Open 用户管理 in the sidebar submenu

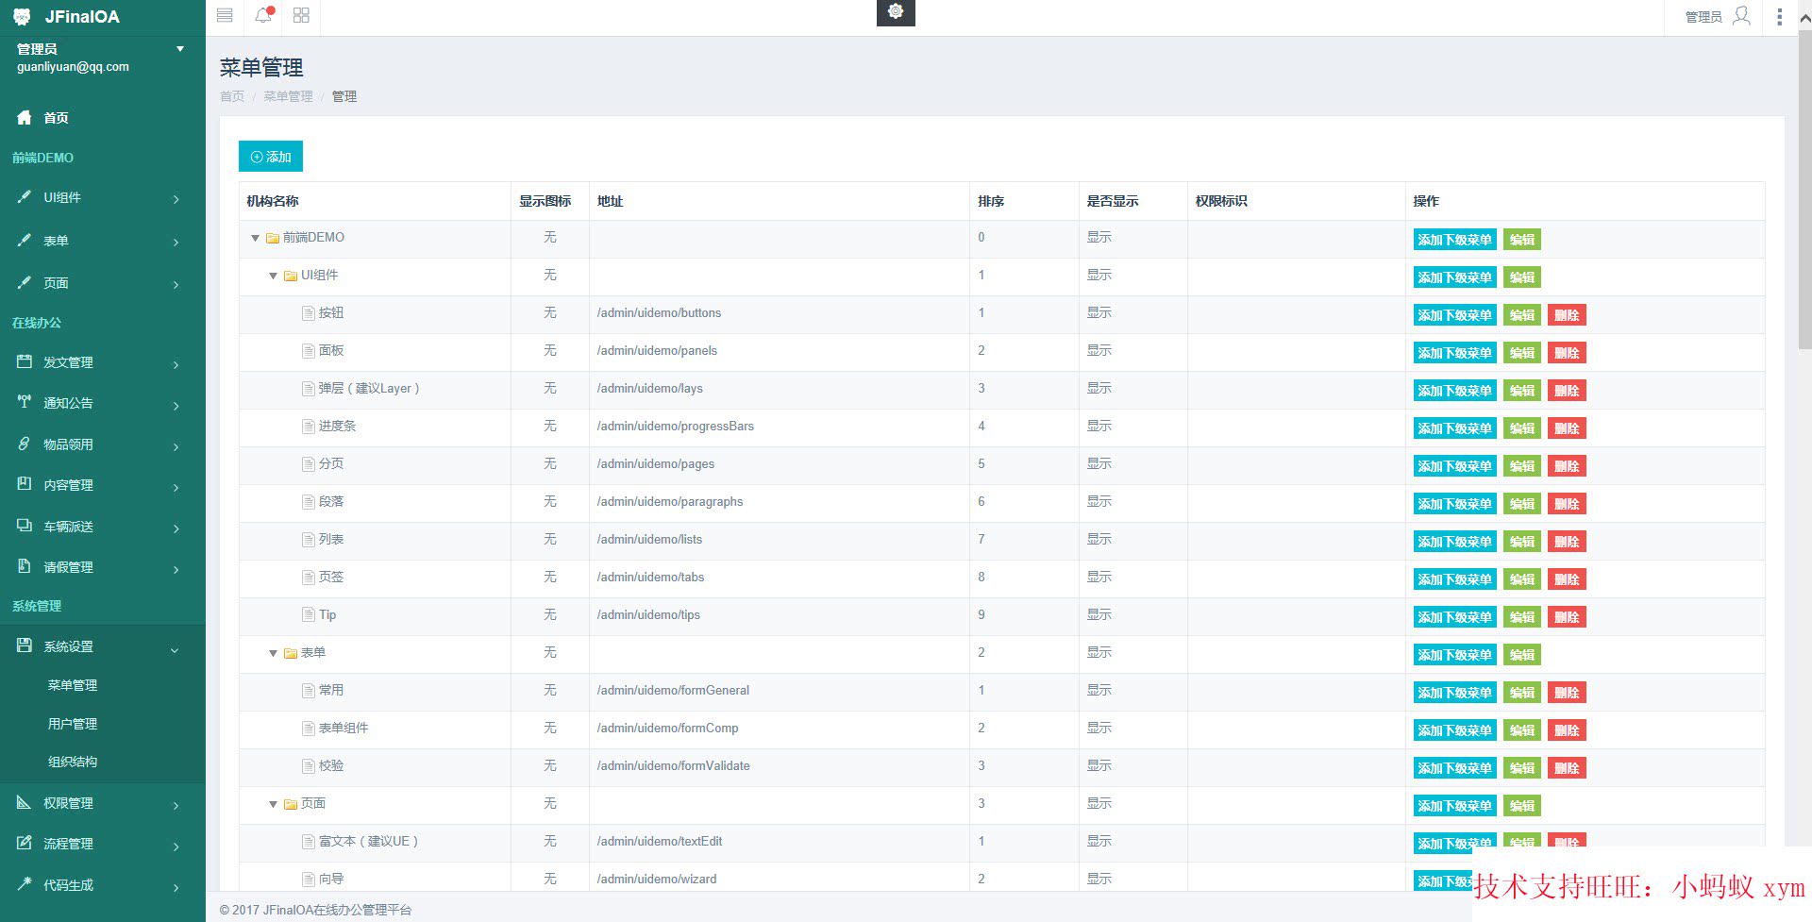coord(73,724)
